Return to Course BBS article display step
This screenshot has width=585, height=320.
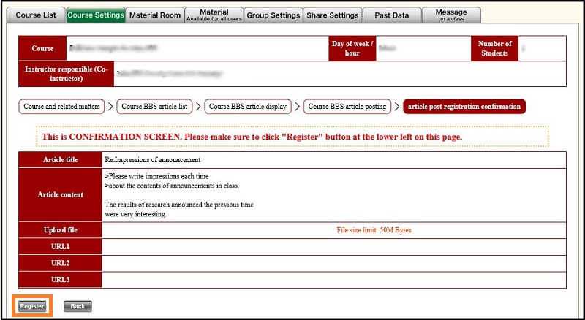point(248,107)
